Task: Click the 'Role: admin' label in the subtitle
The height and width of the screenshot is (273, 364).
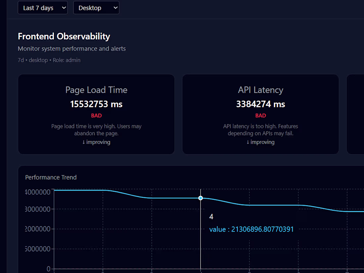Action: pyautogui.click(x=67, y=60)
